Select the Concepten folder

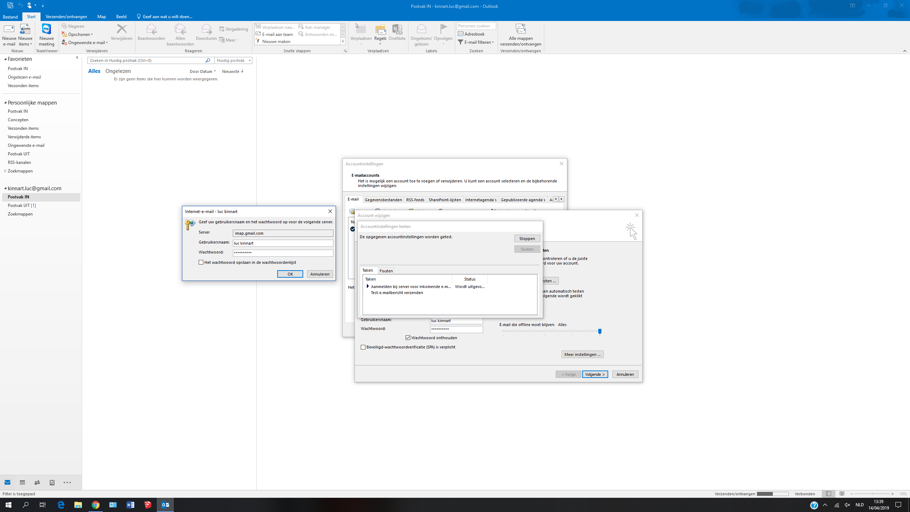pos(18,120)
